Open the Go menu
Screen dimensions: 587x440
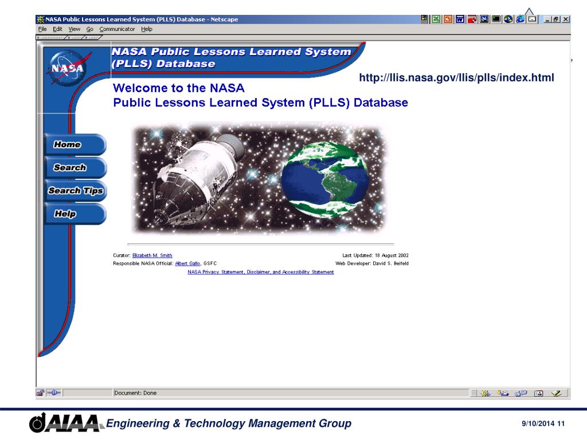90,29
